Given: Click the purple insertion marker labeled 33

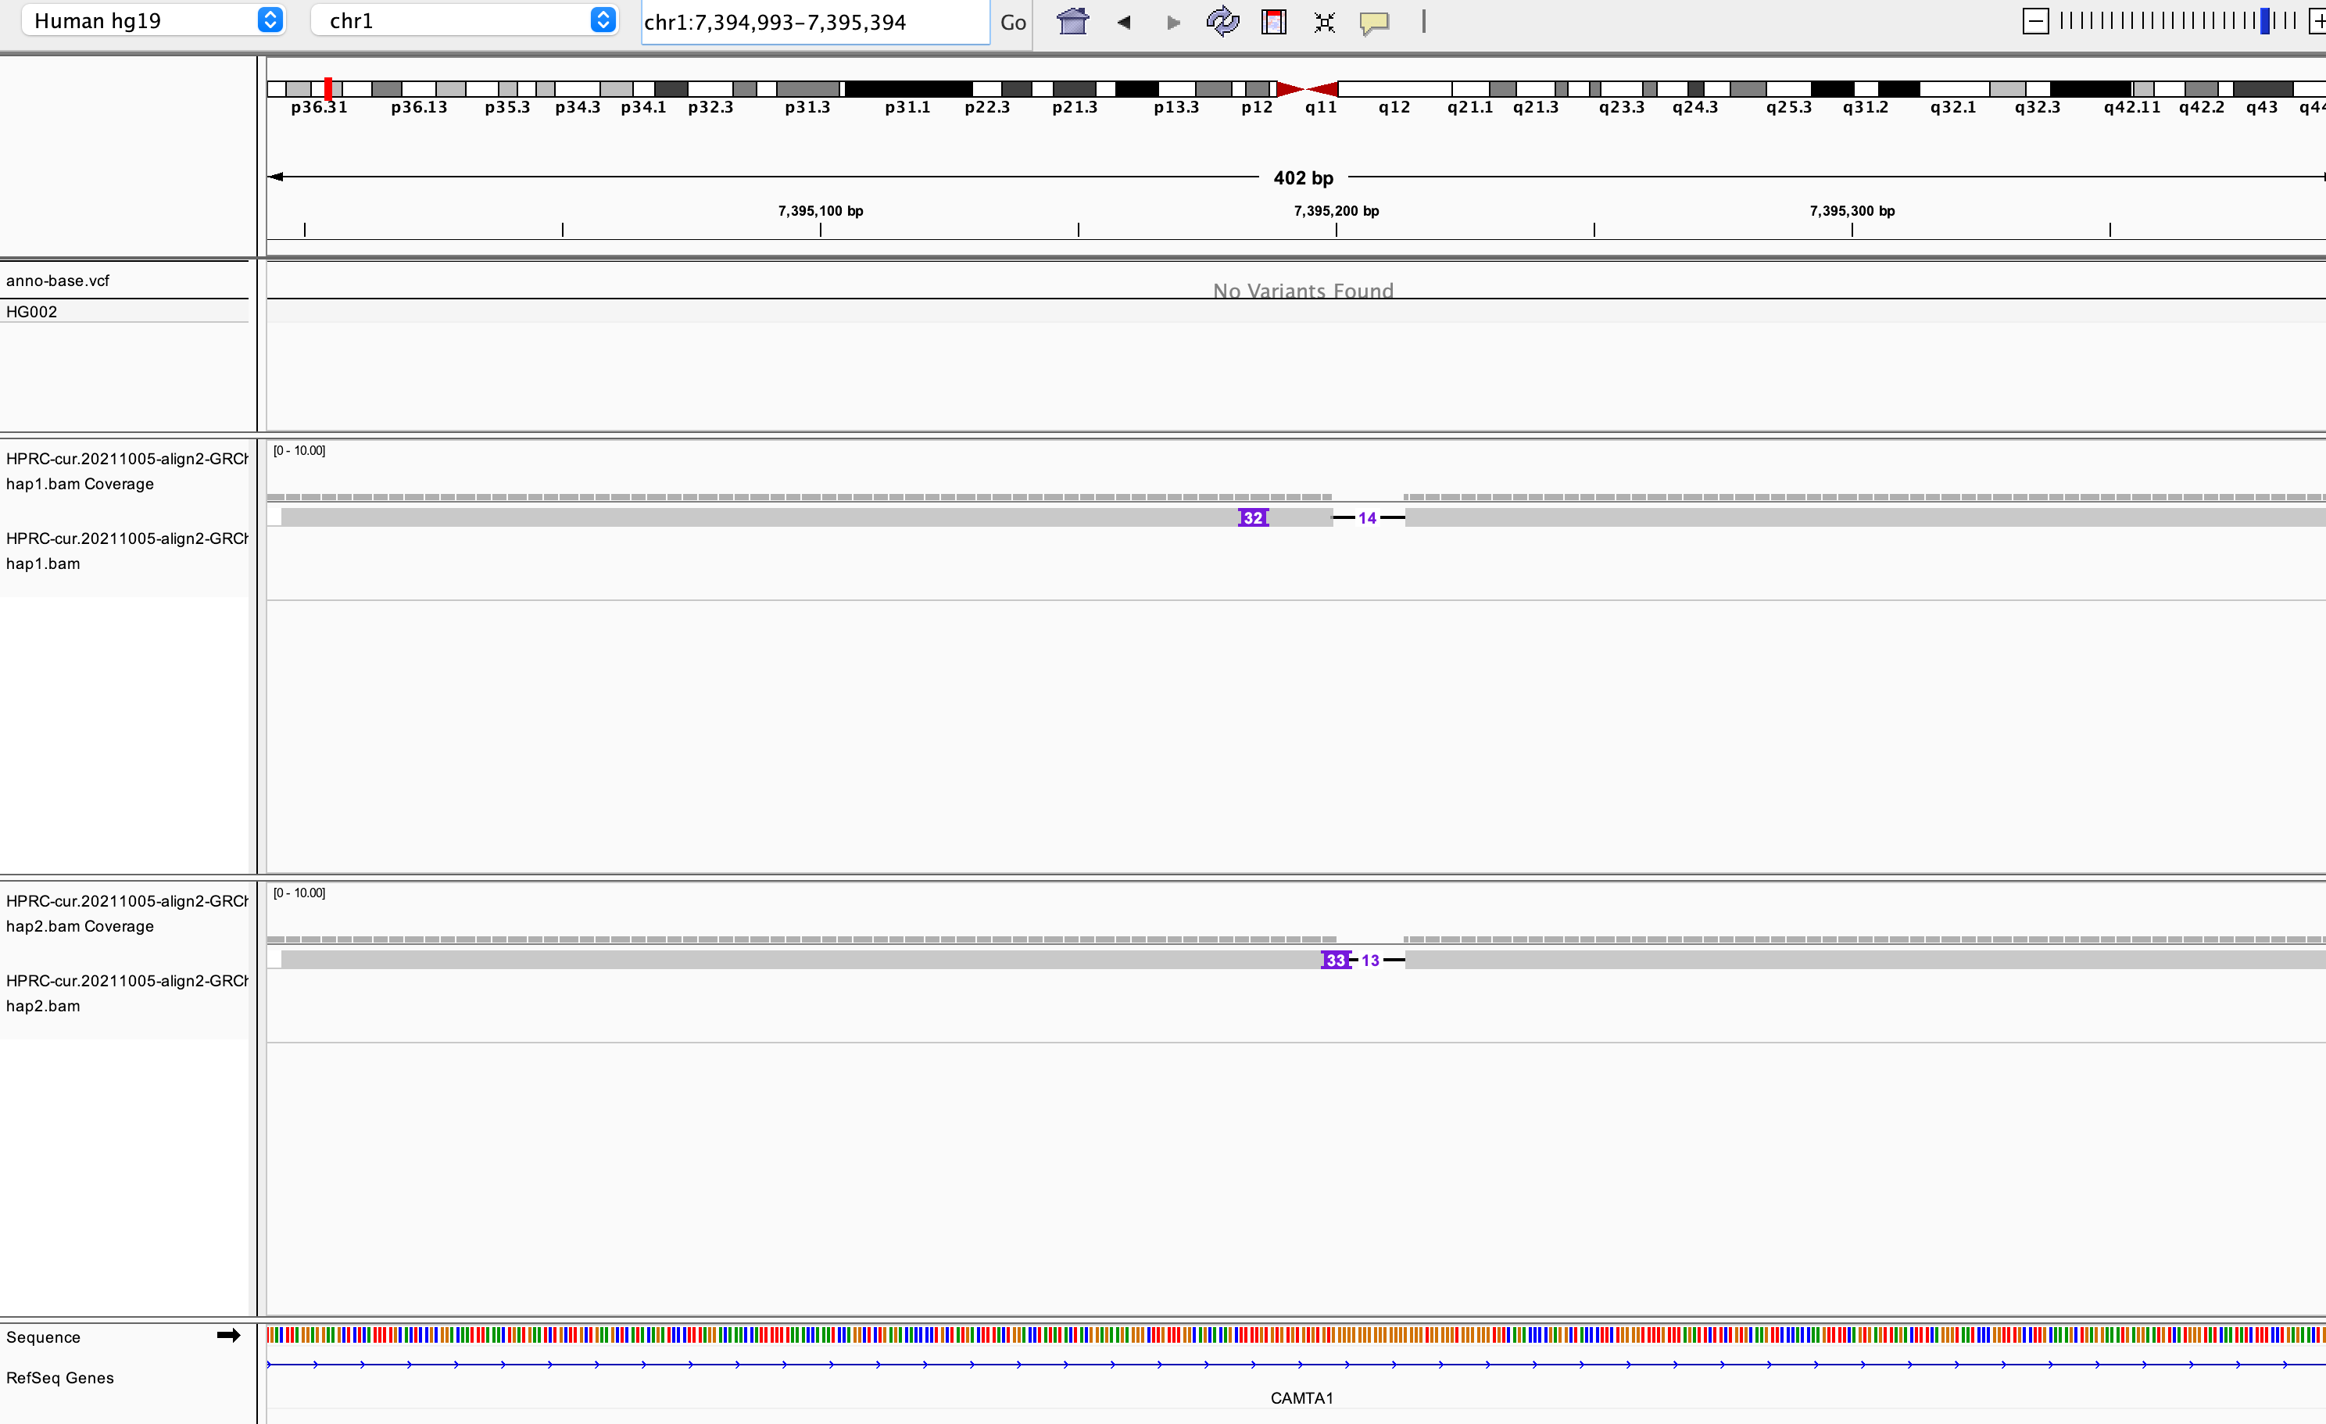Looking at the screenshot, I should [x=1335, y=960].
